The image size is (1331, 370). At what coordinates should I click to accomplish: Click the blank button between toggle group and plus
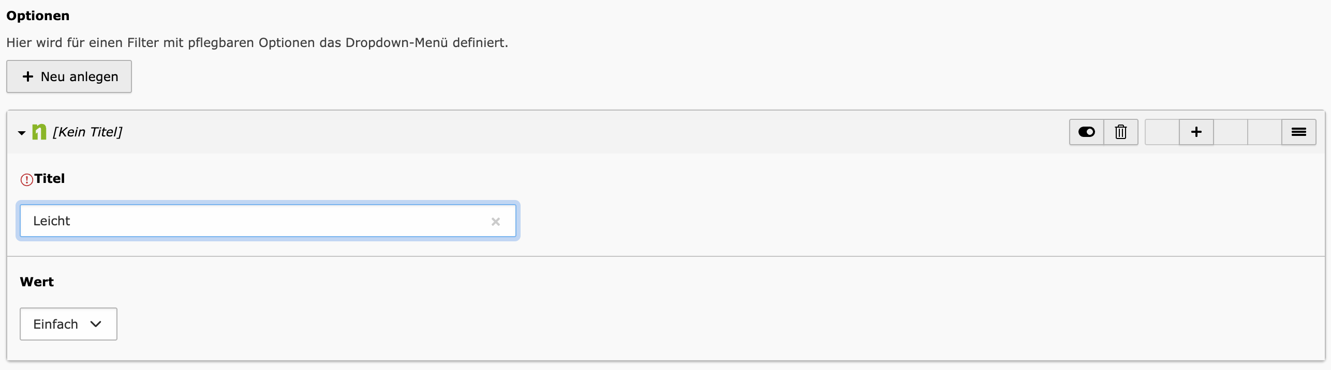[1162, 132]
